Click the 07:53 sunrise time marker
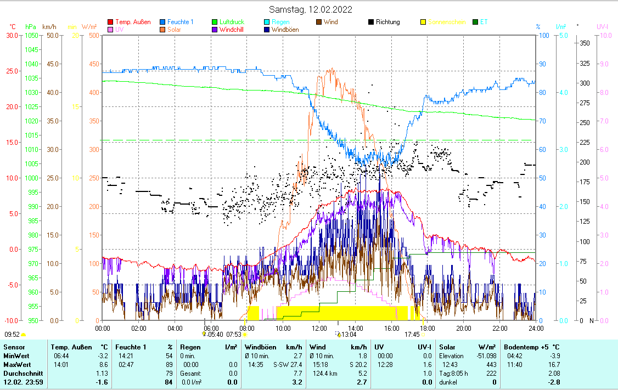618x390 pixels. coord(234,334)
